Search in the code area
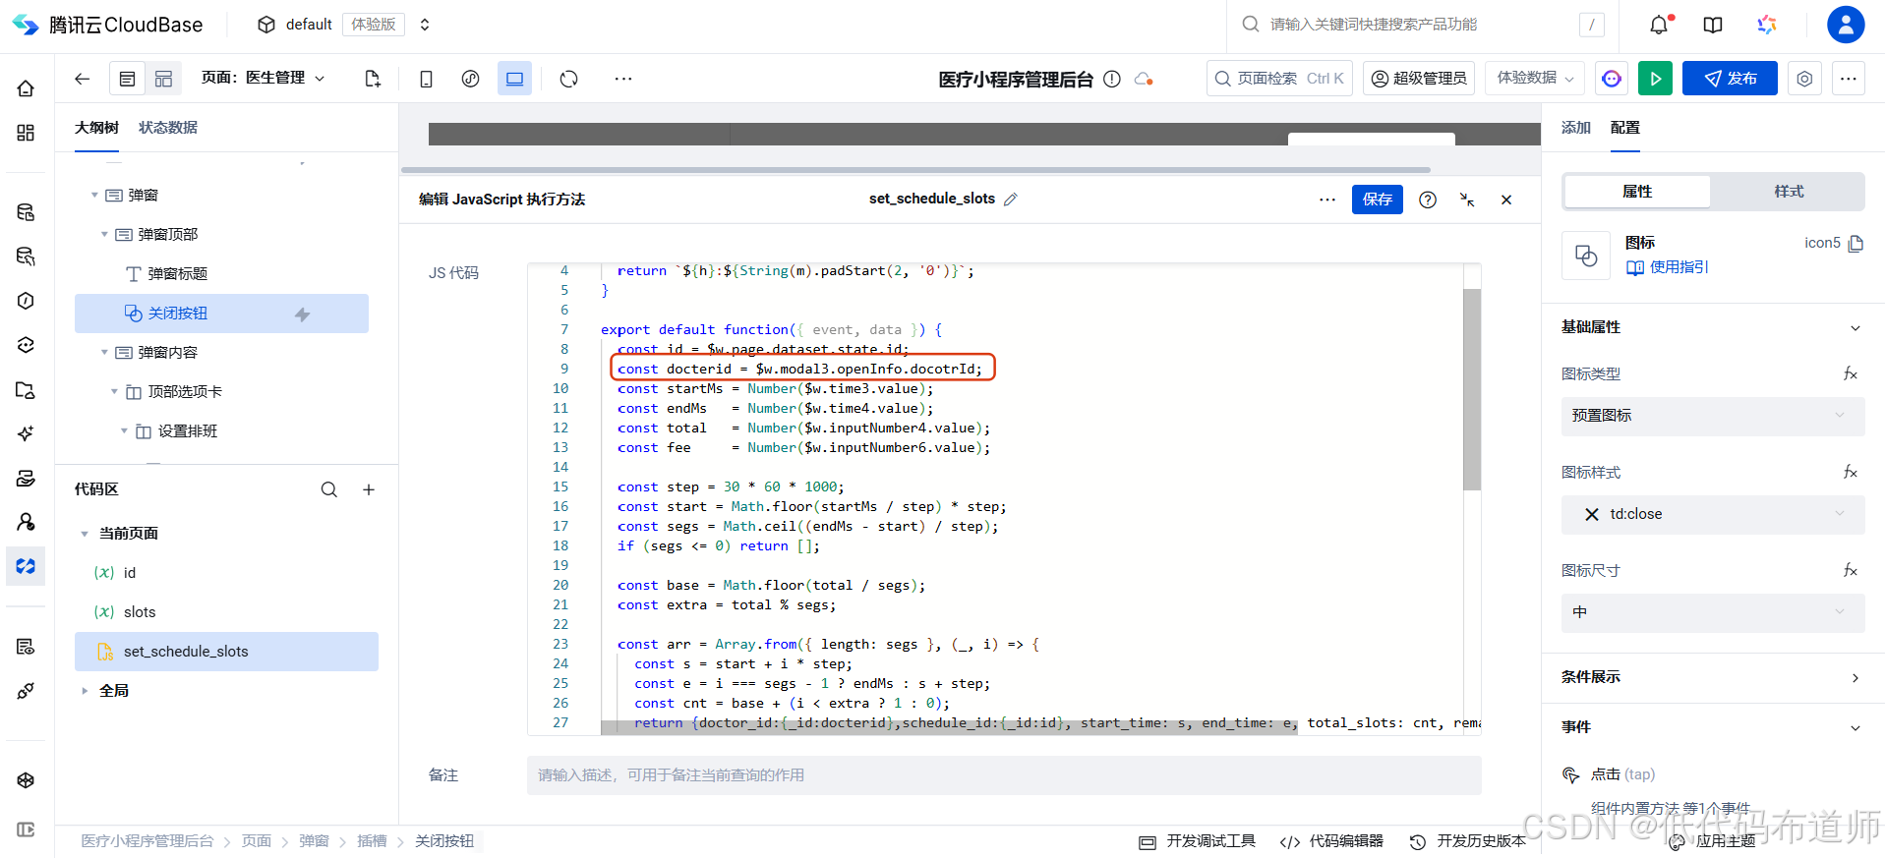Screen dimensions: 1885x858 [x=329, y=489]
